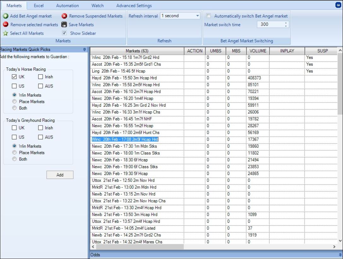Click the horizontal scrollbar right arrow
Image resolution: width=343 pixels, height=259 pixels.
(334, 247)
